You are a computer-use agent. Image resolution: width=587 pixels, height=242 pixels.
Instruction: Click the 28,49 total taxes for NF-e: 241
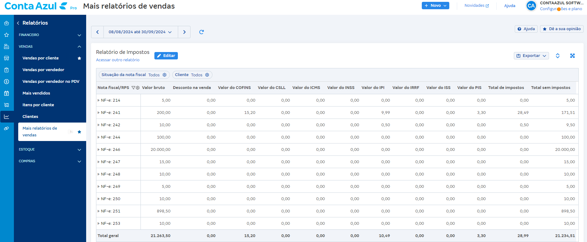(x=523, y=113)
